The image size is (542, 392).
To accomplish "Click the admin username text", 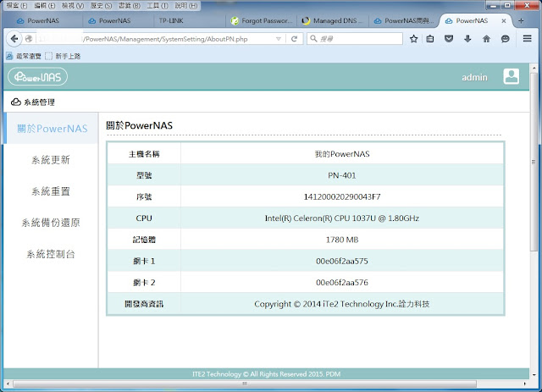I will 474,77.
